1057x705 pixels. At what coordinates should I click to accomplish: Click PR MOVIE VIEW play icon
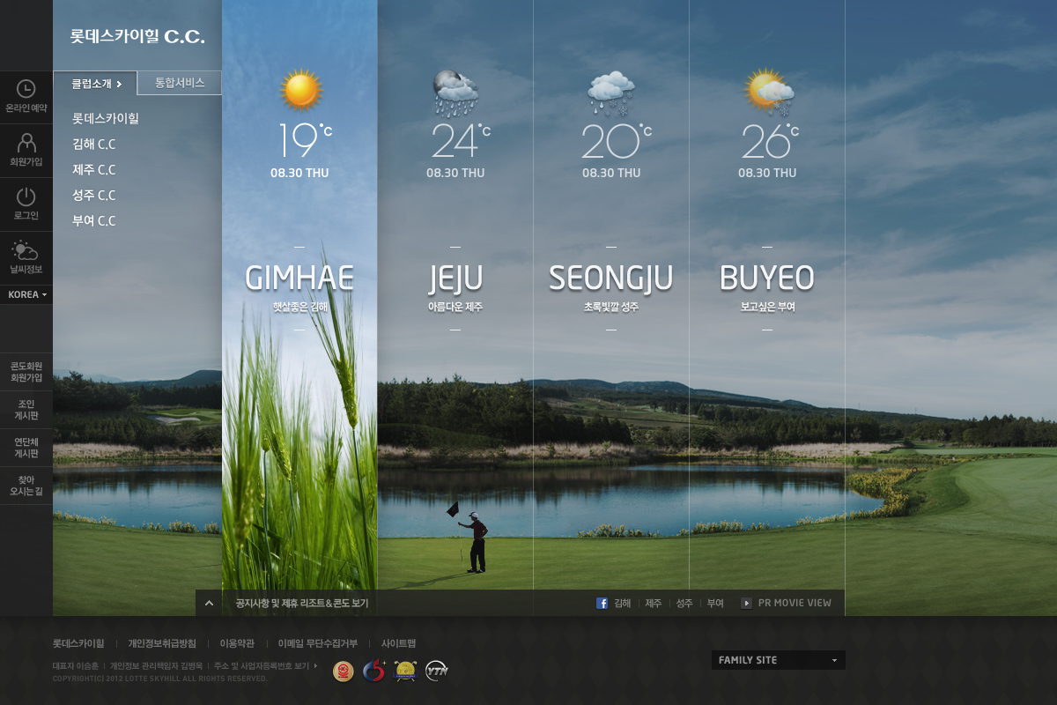(746, 604)
